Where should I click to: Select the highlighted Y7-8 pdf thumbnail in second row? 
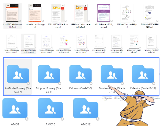pyautogui.click(x=29, y=42)
